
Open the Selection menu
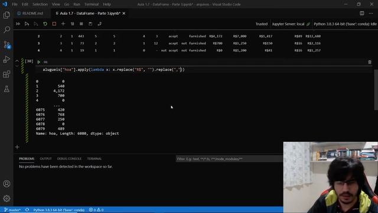click(40, 4)
